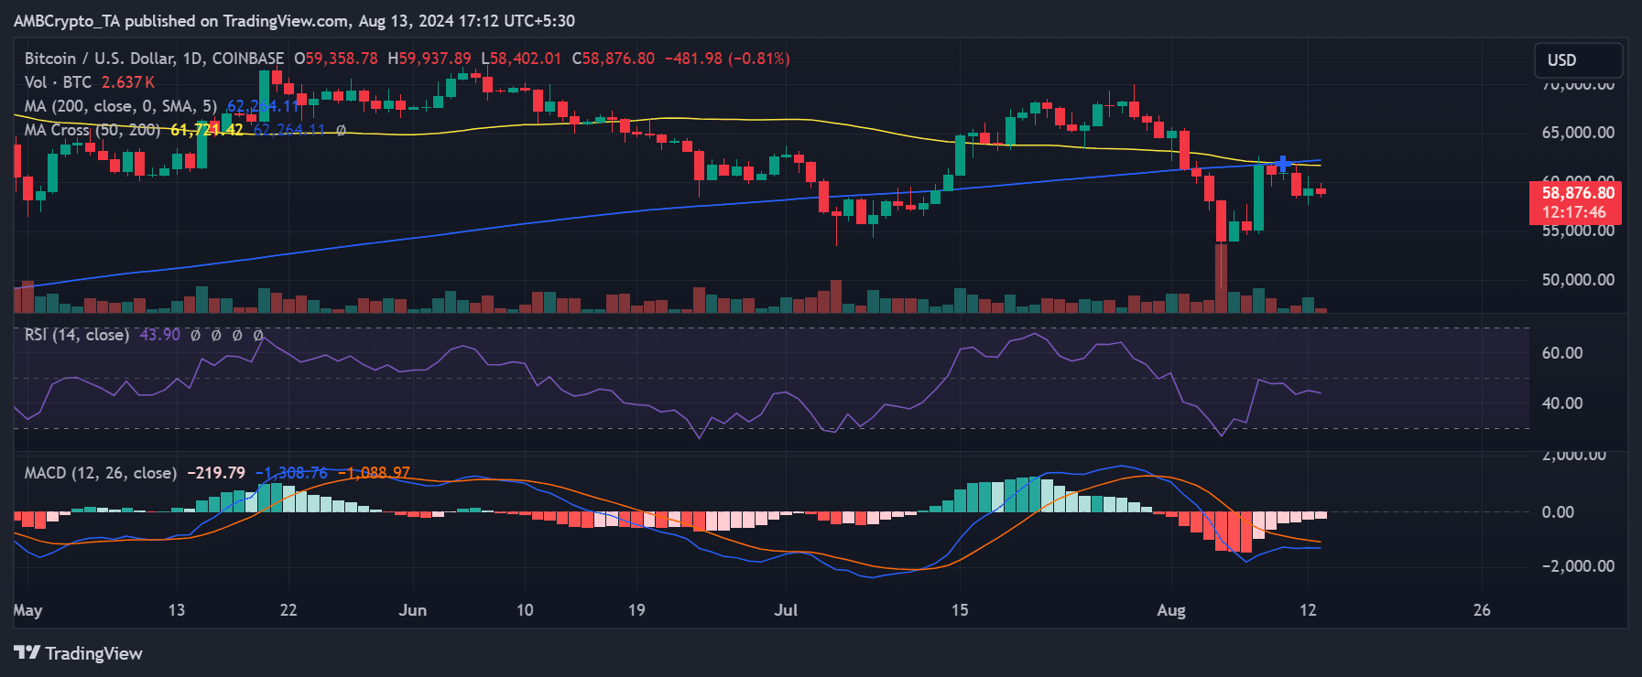Click the MA (200, close, 0, SMA, 5) label
Viewport: 1642px width, 677px height.
[121, 106]
